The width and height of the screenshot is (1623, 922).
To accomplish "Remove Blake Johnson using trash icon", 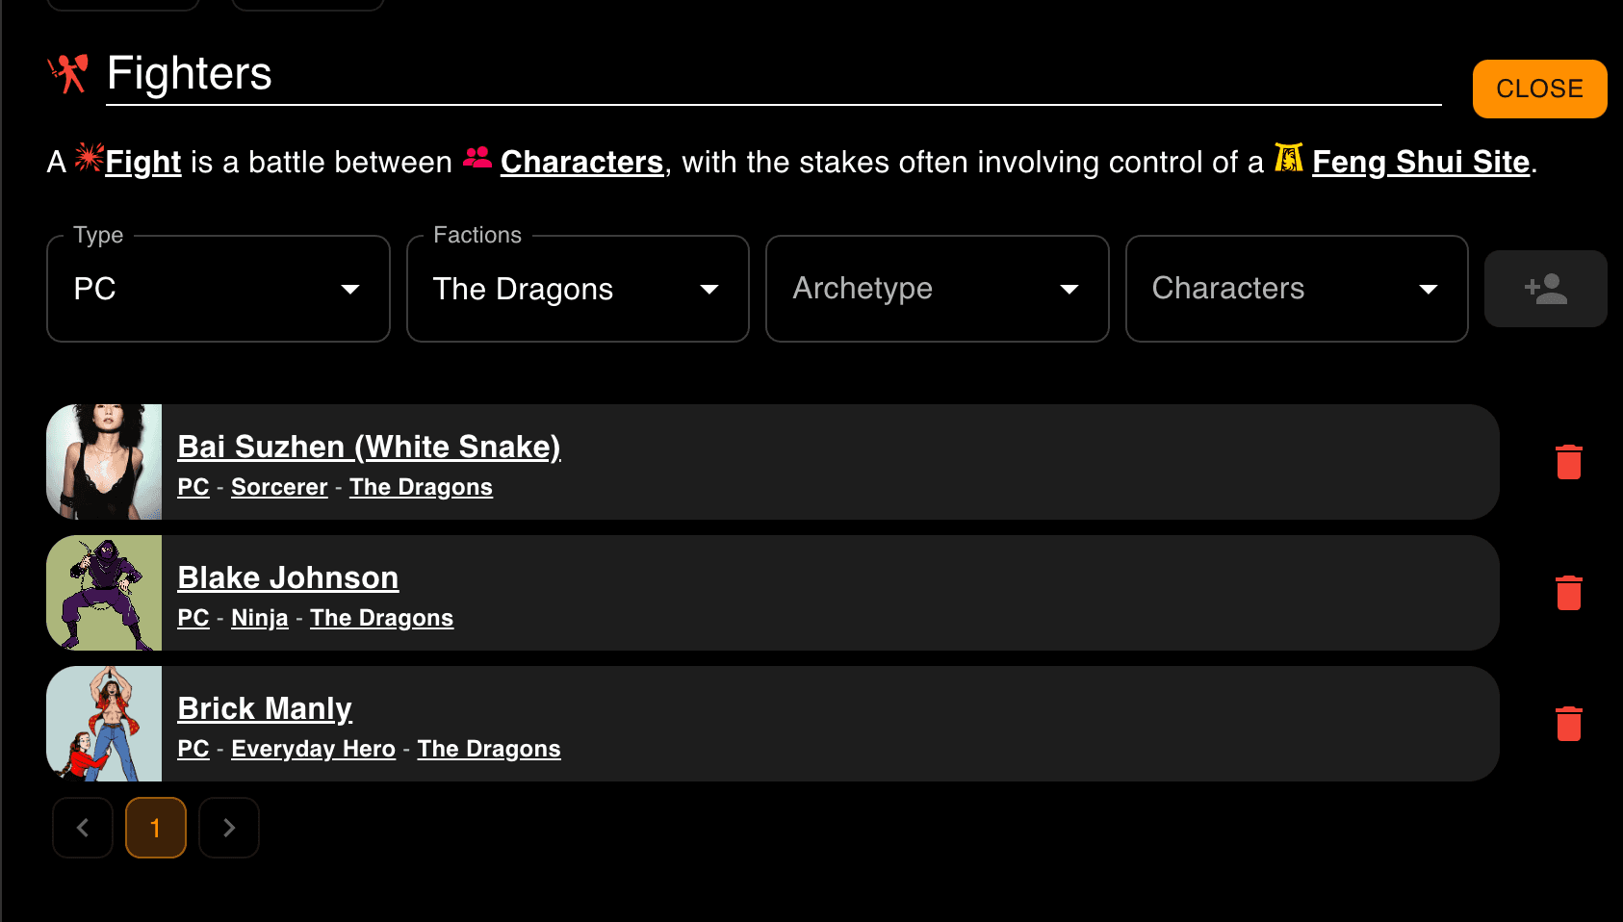I will pos(1568,593).
